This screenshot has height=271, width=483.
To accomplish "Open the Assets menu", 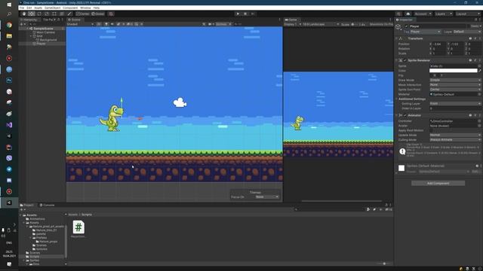I will click(x=38, y=8).
